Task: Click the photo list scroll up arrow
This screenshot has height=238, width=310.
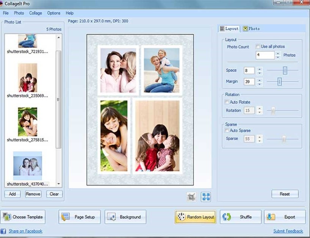Action: [59, 38]
